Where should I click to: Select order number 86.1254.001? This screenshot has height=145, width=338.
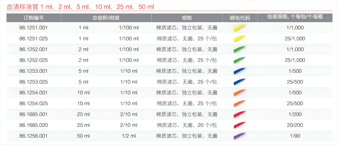33,93
